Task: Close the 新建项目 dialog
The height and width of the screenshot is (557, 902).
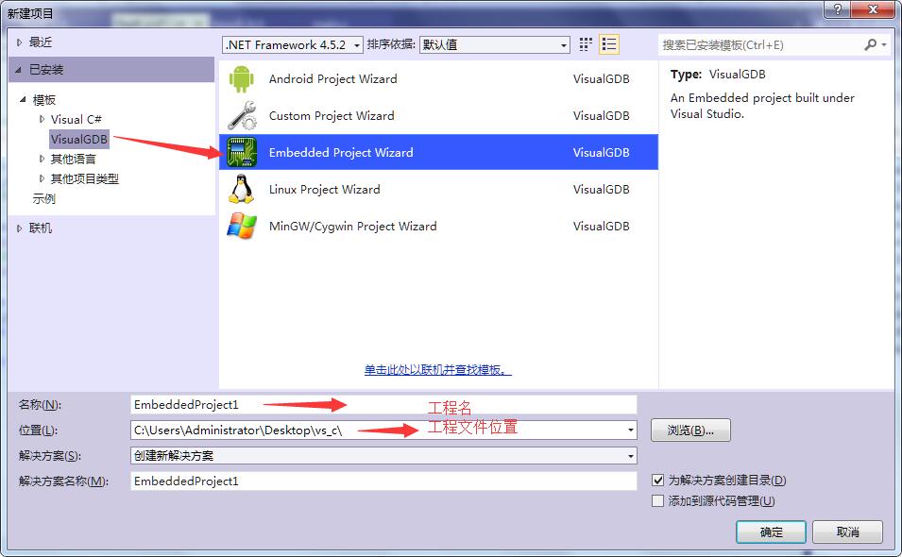Action: point(873,9)
